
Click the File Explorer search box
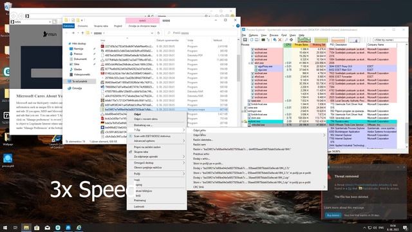click(x=201, y=33)
